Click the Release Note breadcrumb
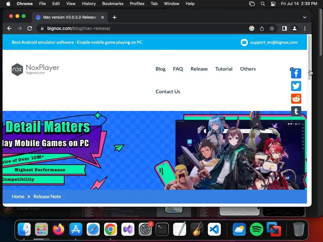323x242 pixels. tap(47, 197)
